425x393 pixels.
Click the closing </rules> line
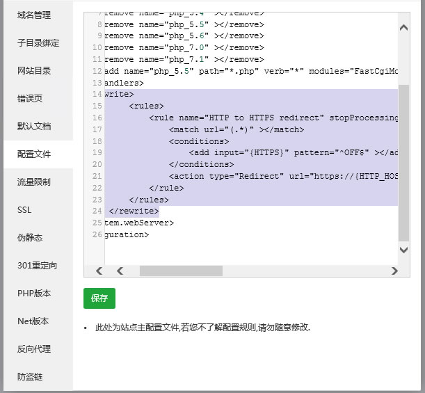[x=149, y=200]
